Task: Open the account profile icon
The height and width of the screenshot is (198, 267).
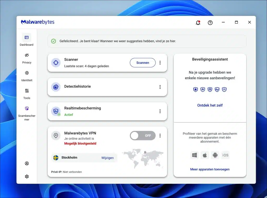Action: 27,163
